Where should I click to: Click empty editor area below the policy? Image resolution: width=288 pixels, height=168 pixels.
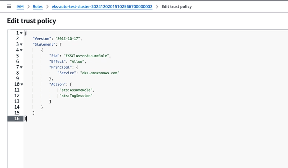click(x=144, y=144)
